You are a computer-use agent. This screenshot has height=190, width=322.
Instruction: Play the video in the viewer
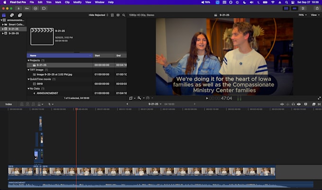[x=207, y=98]
